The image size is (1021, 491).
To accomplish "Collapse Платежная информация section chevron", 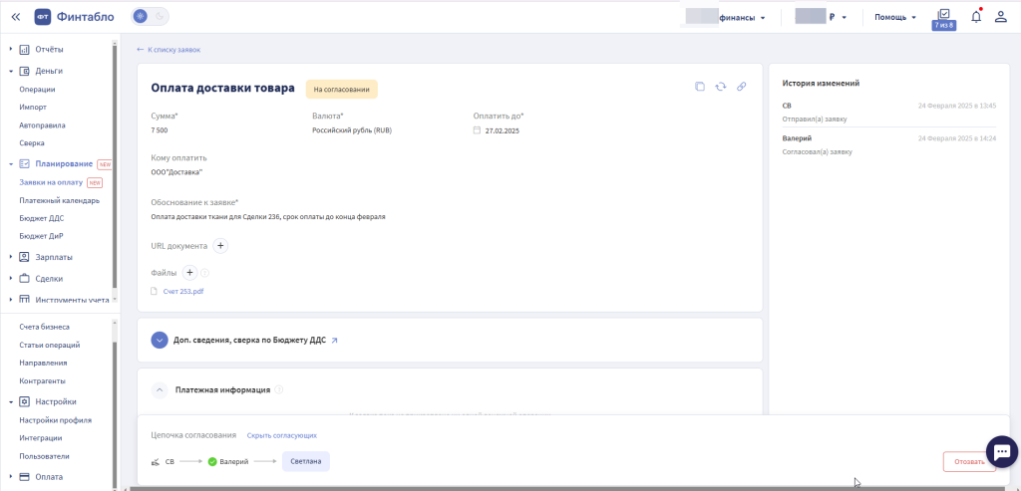I will [x=160, y=390].
